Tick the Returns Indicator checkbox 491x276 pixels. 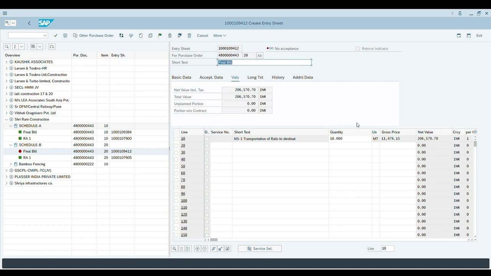pyautogui.click(x=358, y=49)
